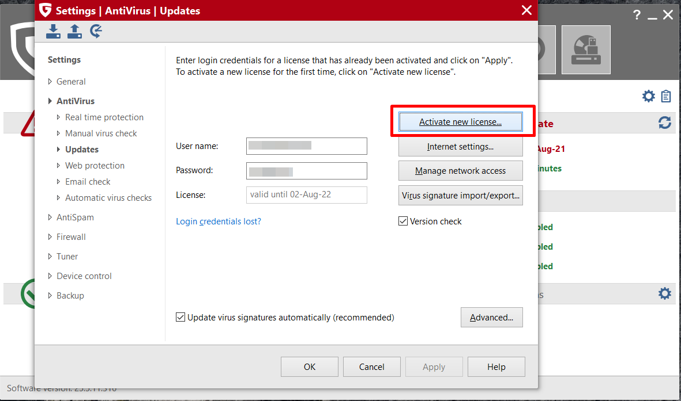Image resolution: width=681 pixels, height=401 pixels.
Task: Select Firewall settings category
Action: 72,236
